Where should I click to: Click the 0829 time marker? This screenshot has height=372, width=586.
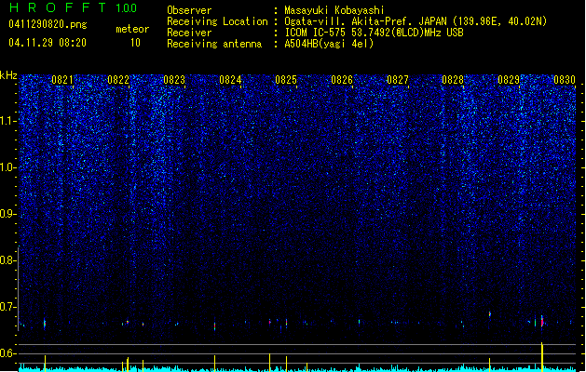click(x=509, y=80)
